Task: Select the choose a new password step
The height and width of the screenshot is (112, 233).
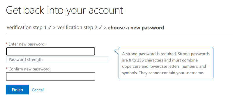Action: click(136, 28)
